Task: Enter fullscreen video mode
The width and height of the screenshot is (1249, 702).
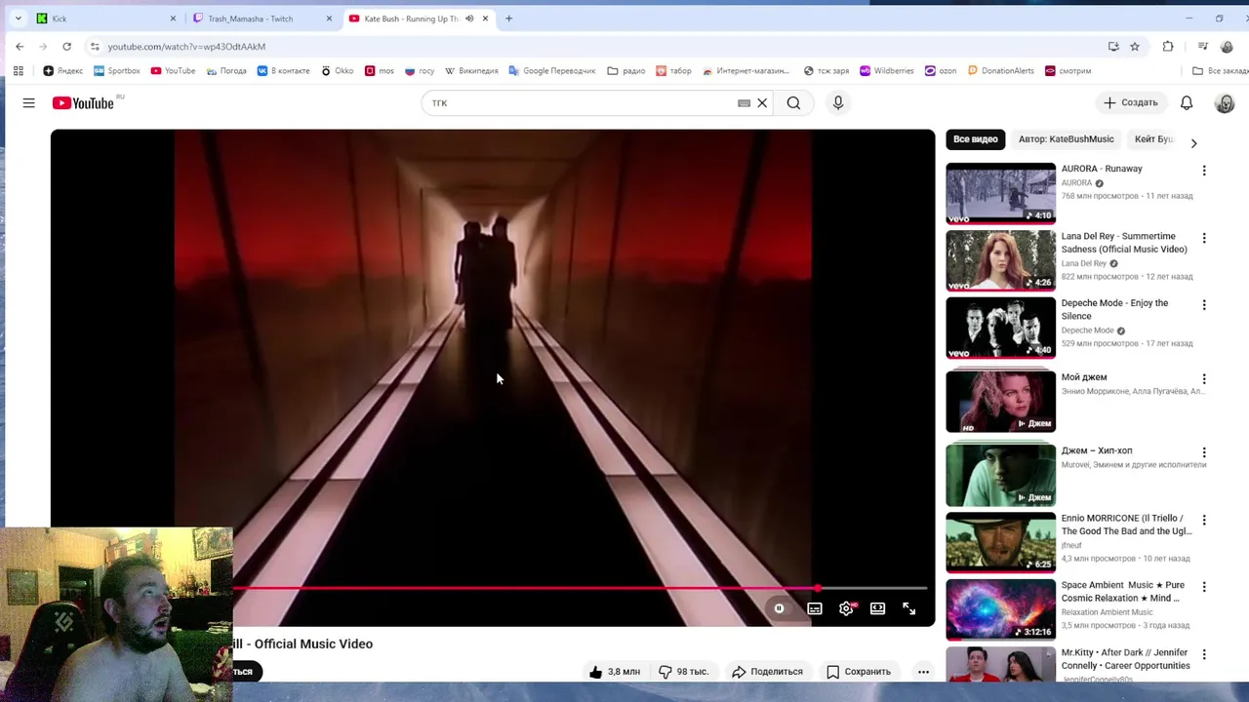Action: [908, 608]
